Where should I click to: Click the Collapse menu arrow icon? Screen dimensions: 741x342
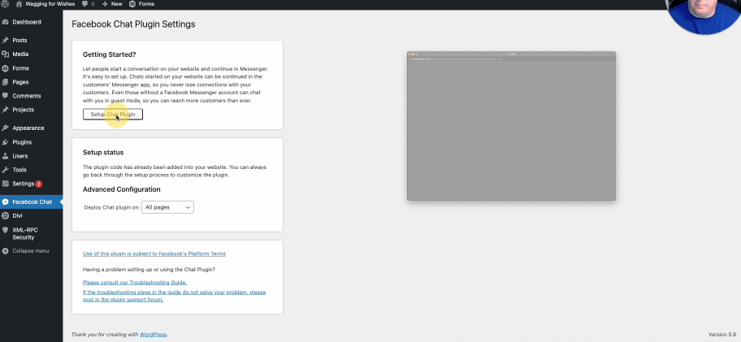[5, 251]
